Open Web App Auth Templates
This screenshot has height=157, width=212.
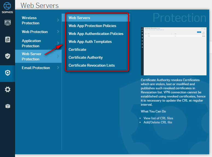tap(90, 42)
